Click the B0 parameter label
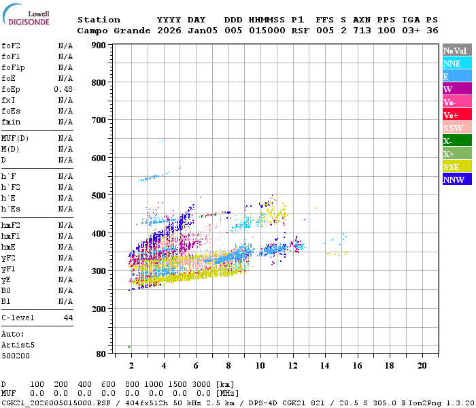This screenshot has width=476, height=408. tap(5, 290)
